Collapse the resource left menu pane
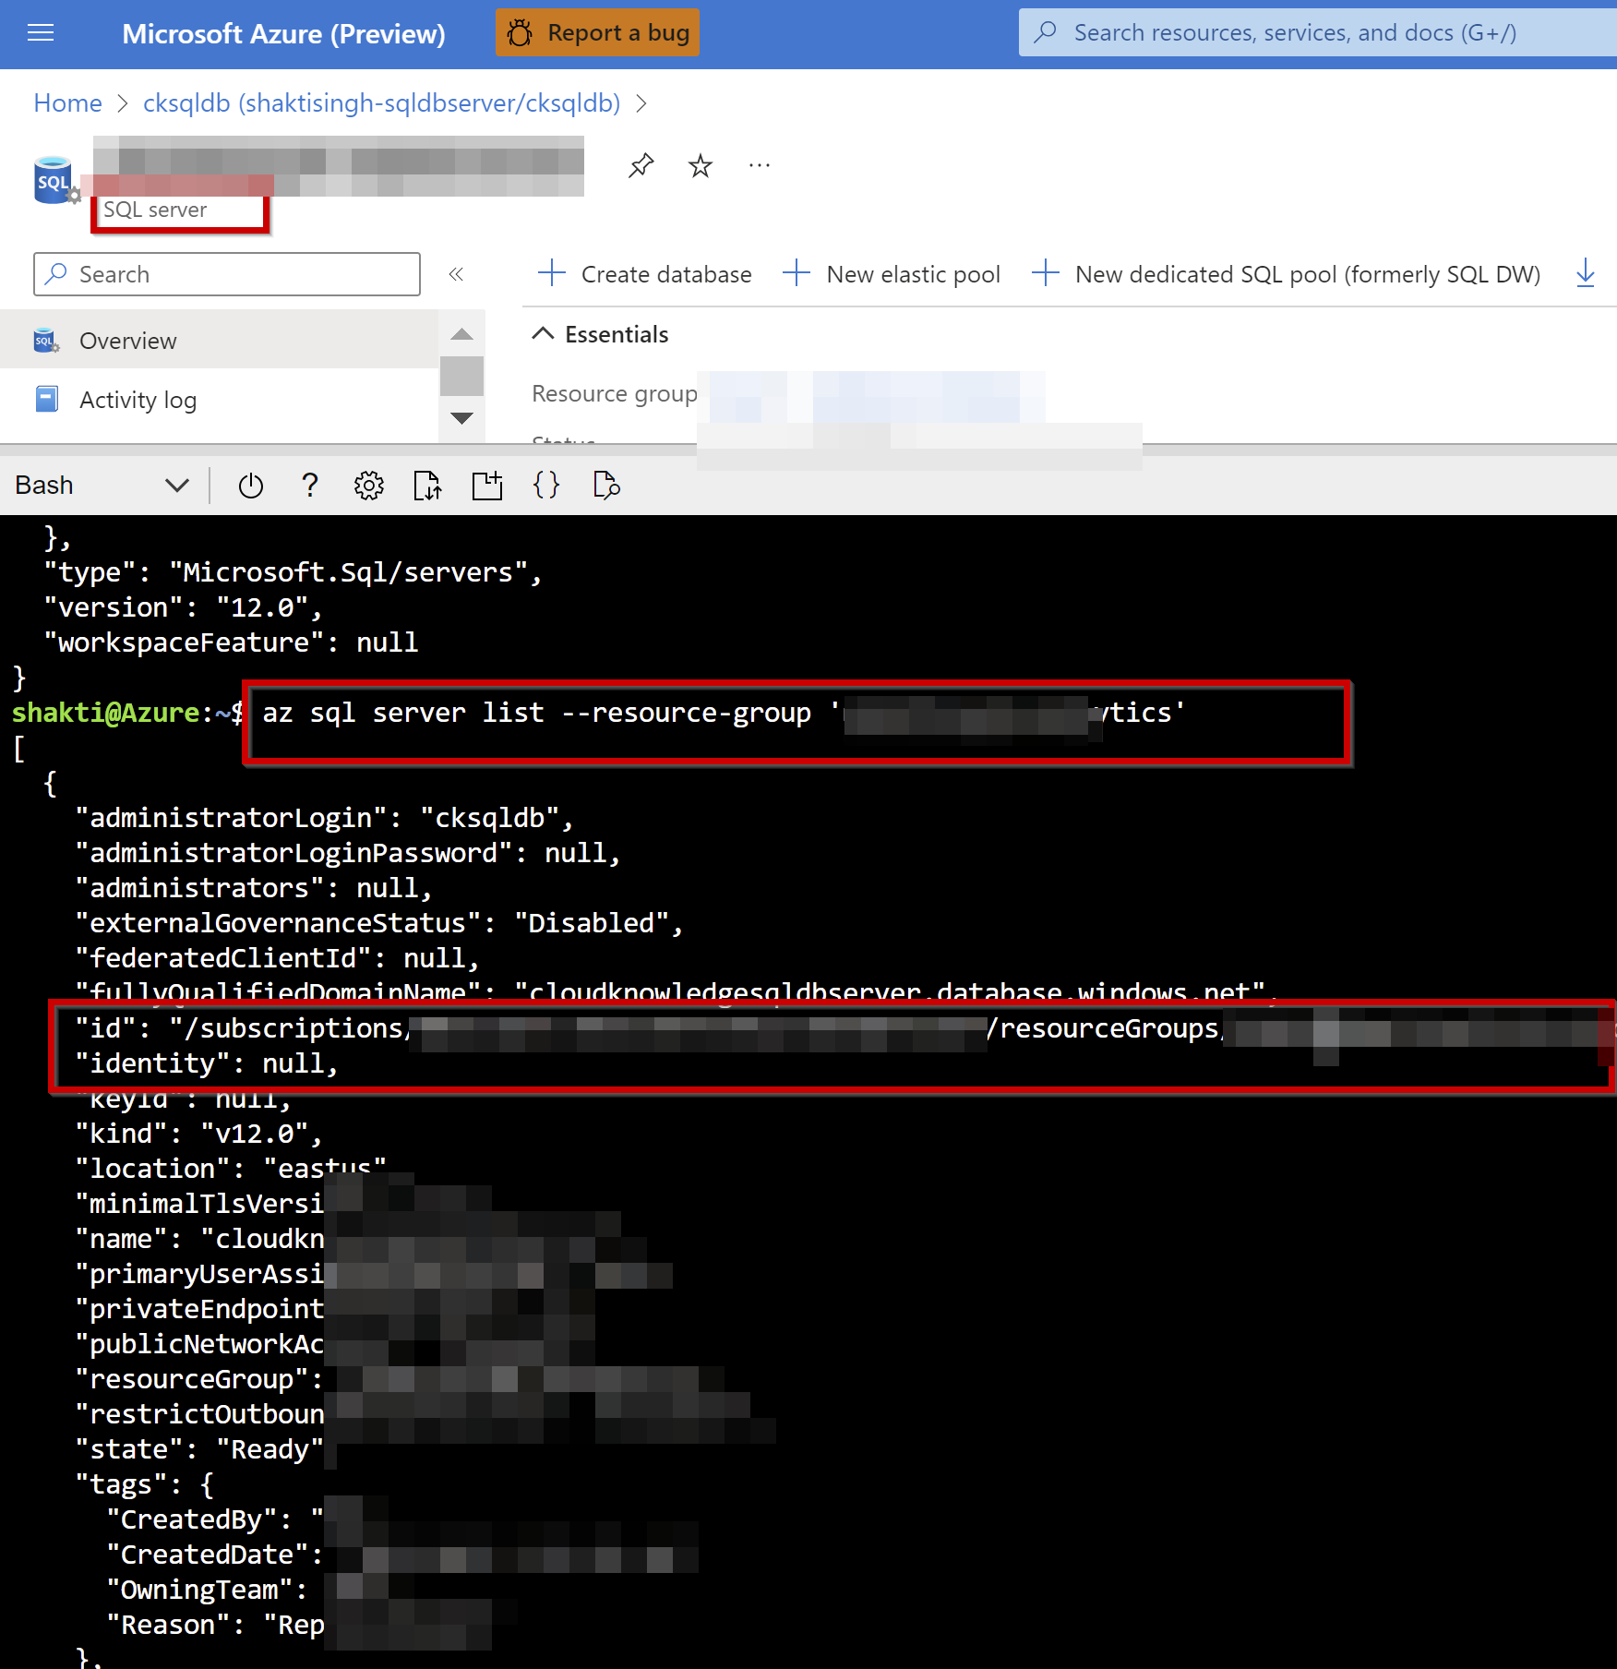1617x1669 pixels. [456, 273]
